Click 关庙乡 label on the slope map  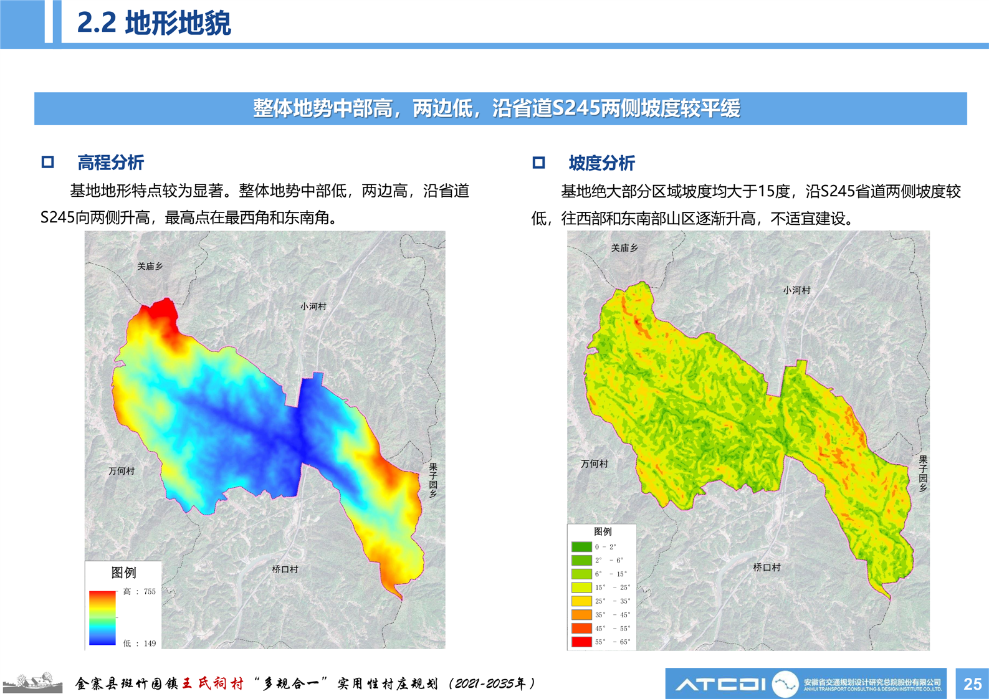[625, 248]
